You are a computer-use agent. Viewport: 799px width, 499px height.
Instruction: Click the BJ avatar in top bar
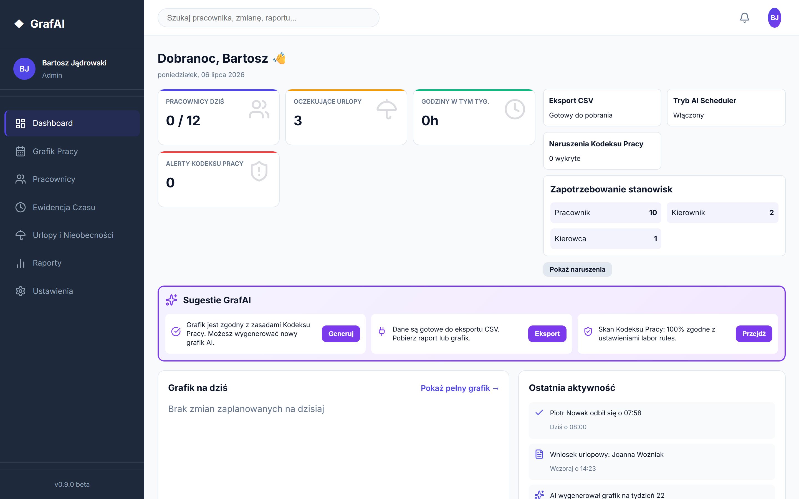(x=774, y=18)
